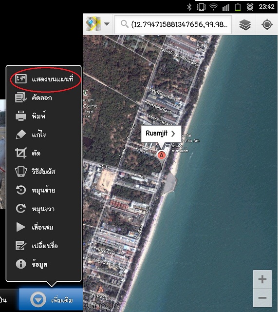This screenshot has width=279, height=312.
Task: Click rotate left icon หมุนซ้าย
Action: (21, 190)
